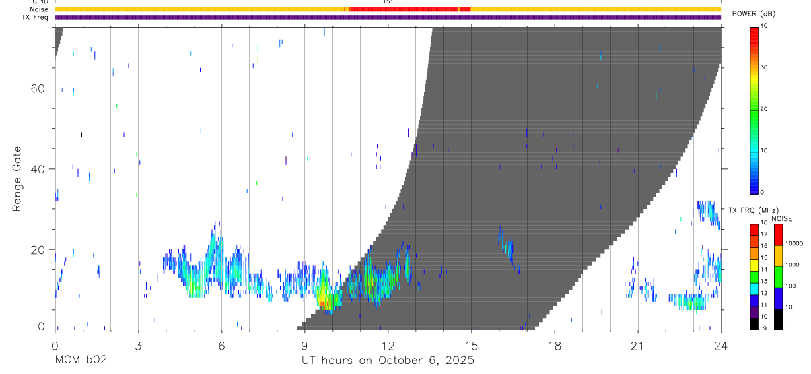Click the UT hours on October 6, 2025 label
Image resolution: width=811 pixels, height=374 pixels.
tap(388, 361)
